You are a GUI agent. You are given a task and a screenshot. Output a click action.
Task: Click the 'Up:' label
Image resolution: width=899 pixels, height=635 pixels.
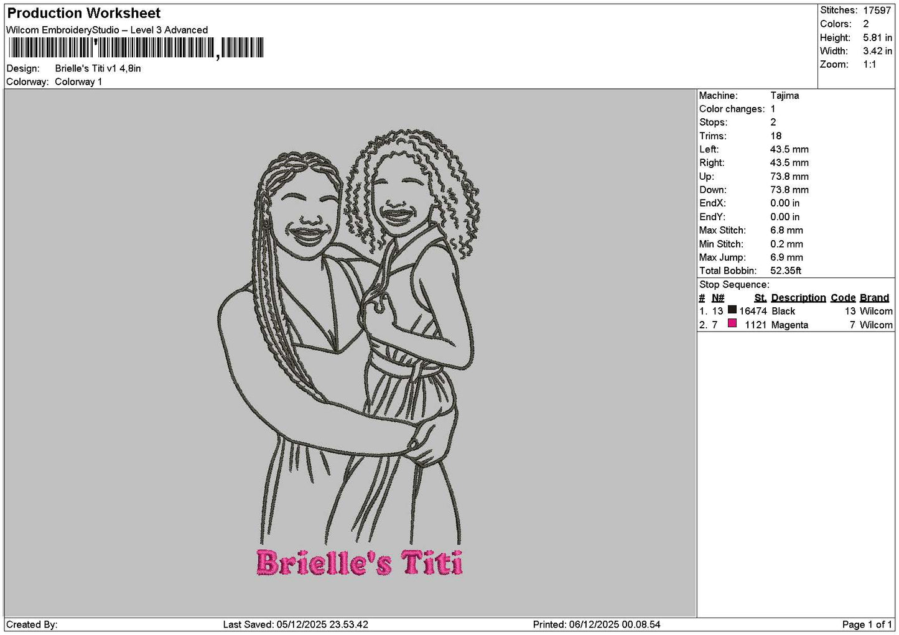pyautogui.click(x=706, y=177)
